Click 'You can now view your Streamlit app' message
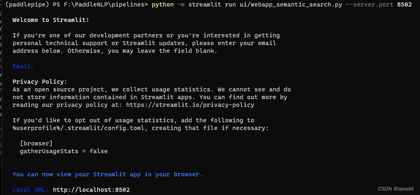The image size is (420, 195). [x=107, y=174]
